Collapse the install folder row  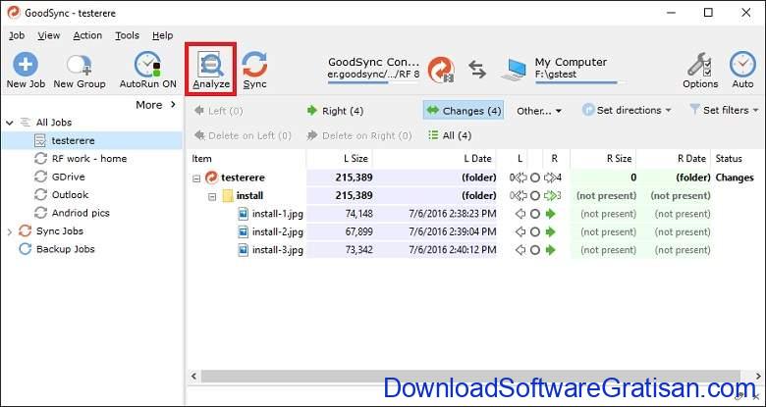click(x=212, y=197)
